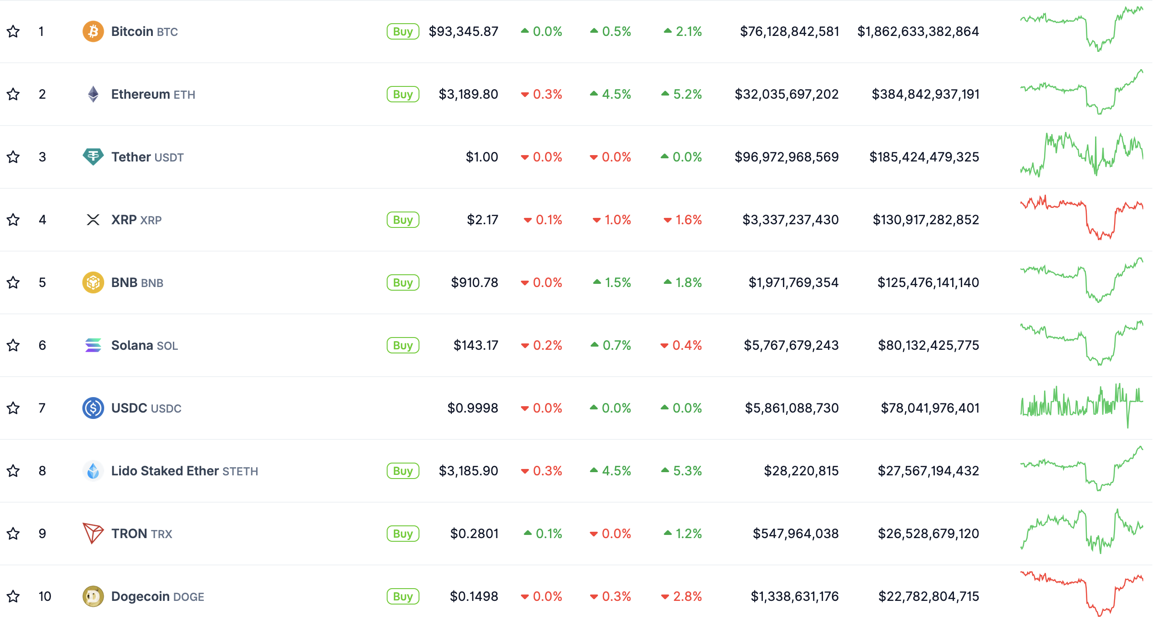The image size is (1171, 625).
Task: Click the XRP logo icon
Action: (93, 220)
